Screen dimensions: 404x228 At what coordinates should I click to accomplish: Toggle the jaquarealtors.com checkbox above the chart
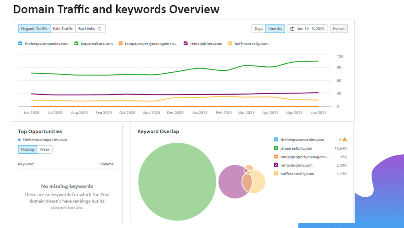[x=76, y=44]
